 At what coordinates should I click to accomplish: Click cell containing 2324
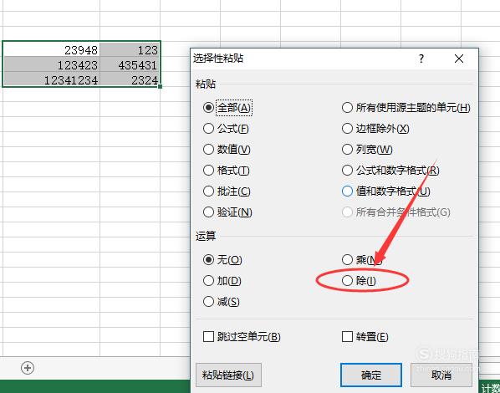(130, 79)
